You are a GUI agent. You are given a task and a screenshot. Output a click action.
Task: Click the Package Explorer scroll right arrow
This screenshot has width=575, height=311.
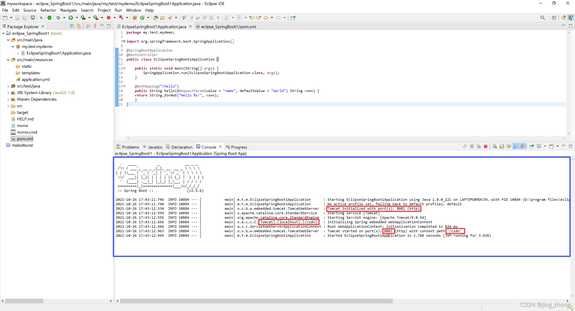tap(111, 301)
